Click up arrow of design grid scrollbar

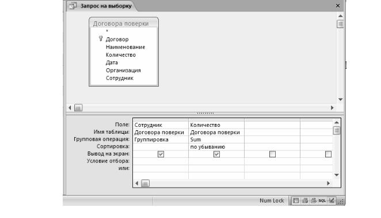tap(337, 123)
